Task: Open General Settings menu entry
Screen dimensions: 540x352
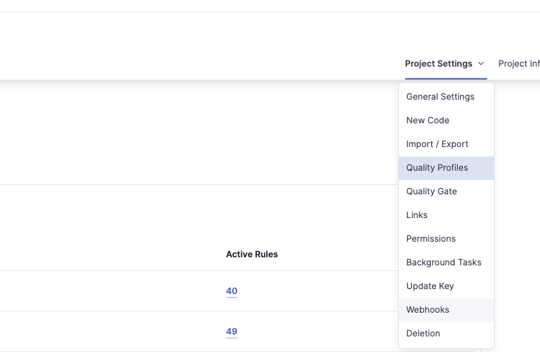Action: coord(446,97)
